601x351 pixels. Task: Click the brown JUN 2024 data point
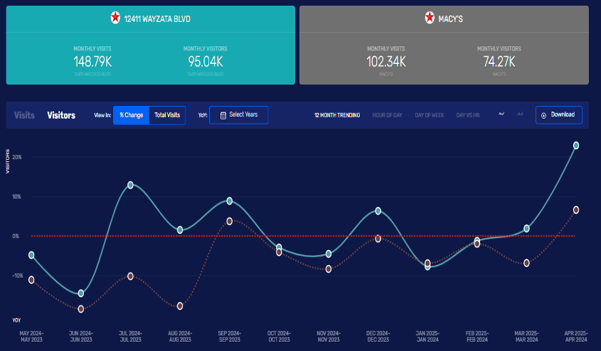click(81, 309)
